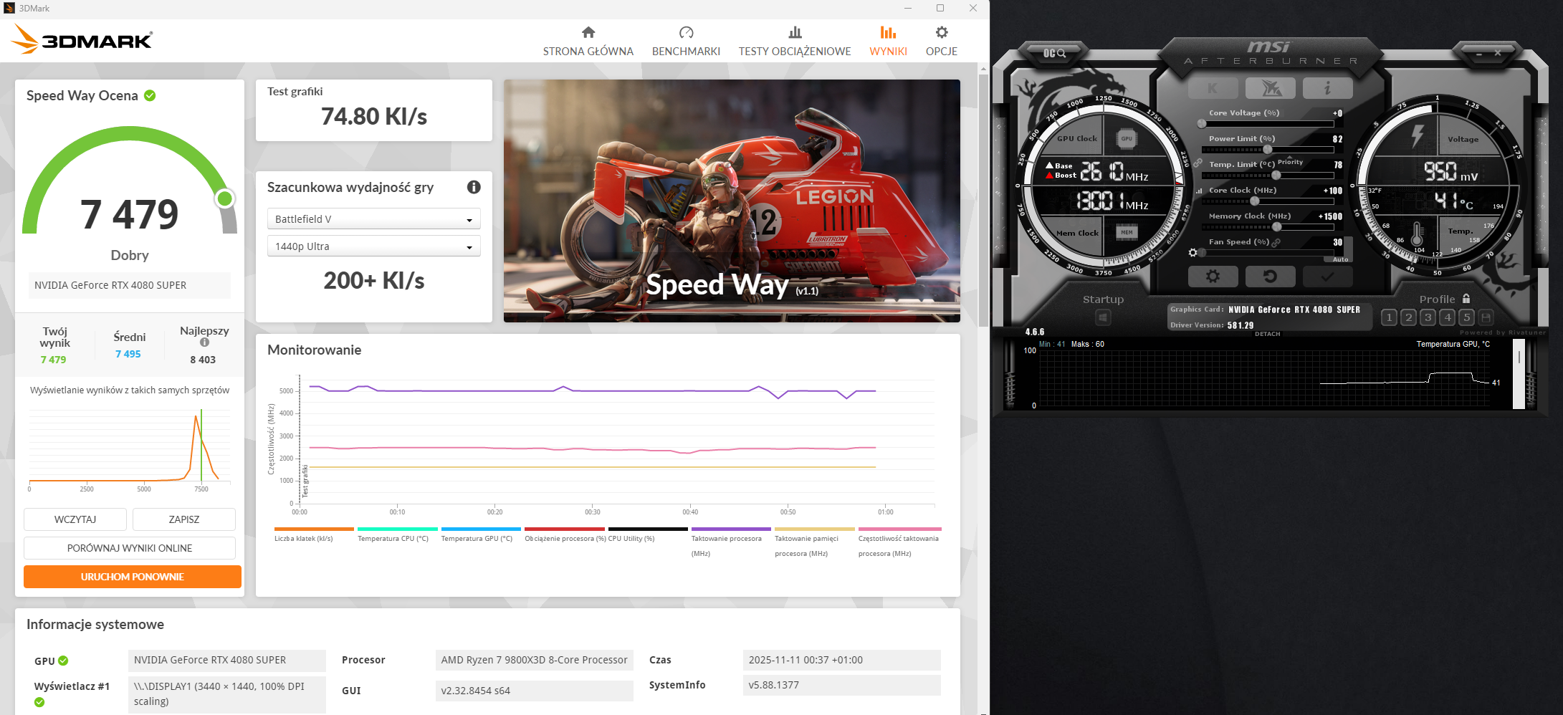Click the Temp. Limit slider handle
Image resolution: width=1563 pixels, height=715 pixels.
click(1276, 176)
